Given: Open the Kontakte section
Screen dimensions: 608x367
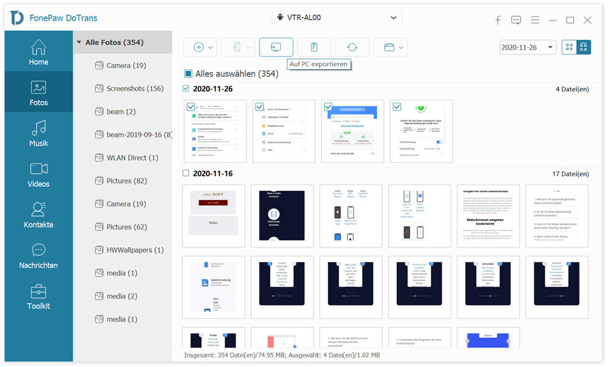Looking at the screenshot, I should click(39, 214).
